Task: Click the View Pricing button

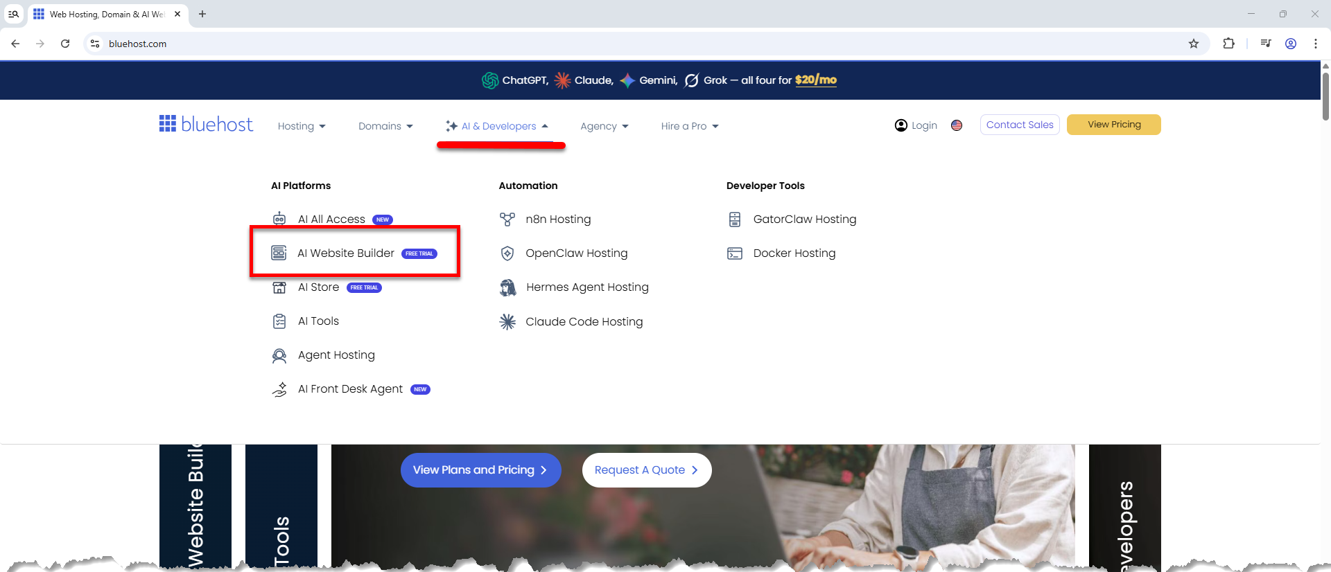Action: point(1114,125)
